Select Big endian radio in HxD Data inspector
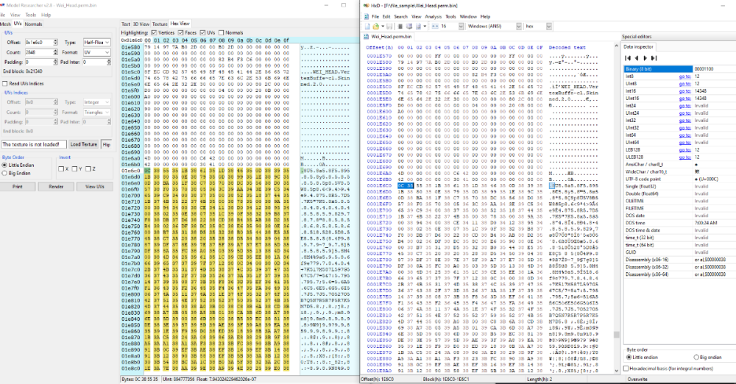Image resolution: width=736 pixels, height=384 pixels. [696, 358]
